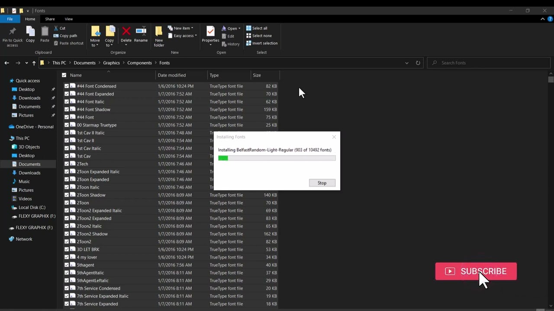Switch to the Home ribbon tab

(30, 19)
